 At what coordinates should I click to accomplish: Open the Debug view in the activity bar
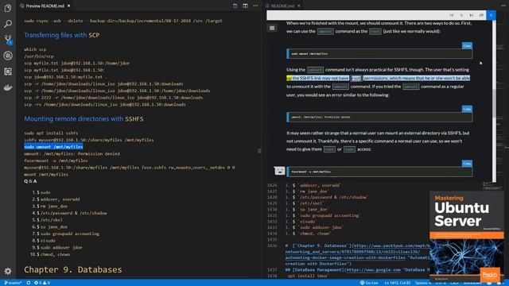point(8,56)
